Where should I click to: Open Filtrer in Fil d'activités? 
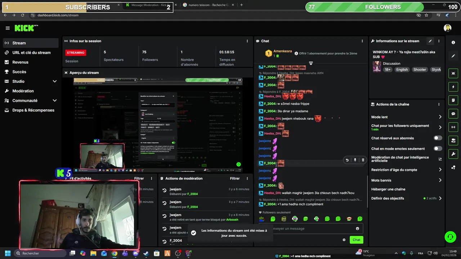(x=139, y=178)
